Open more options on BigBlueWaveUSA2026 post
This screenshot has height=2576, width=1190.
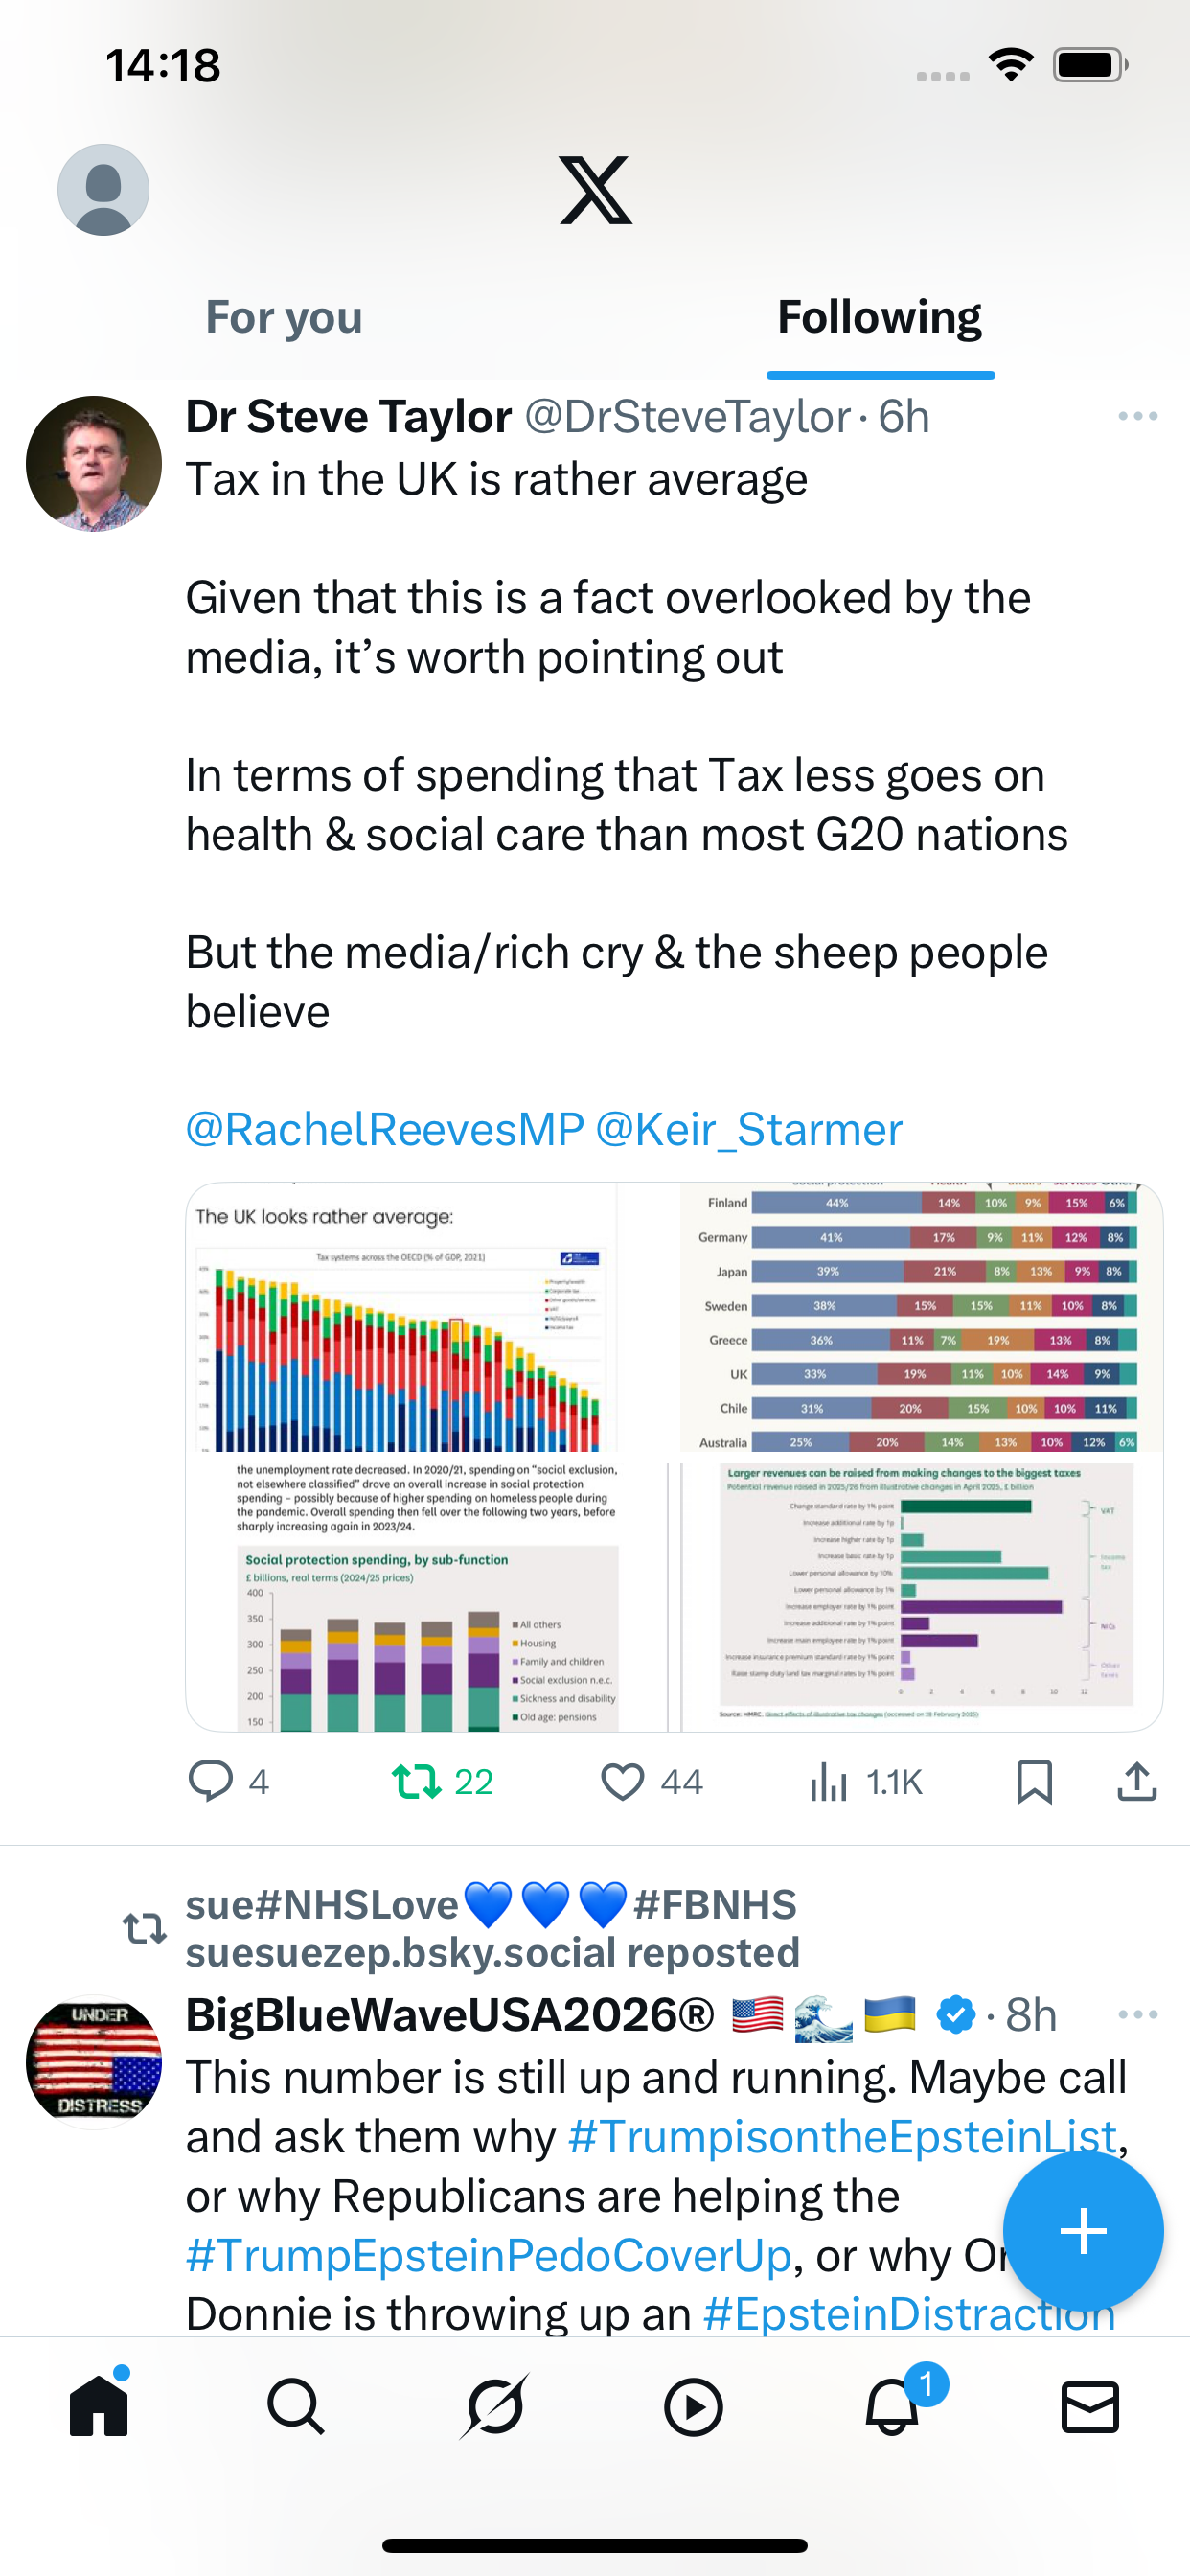point(1137,2014)
